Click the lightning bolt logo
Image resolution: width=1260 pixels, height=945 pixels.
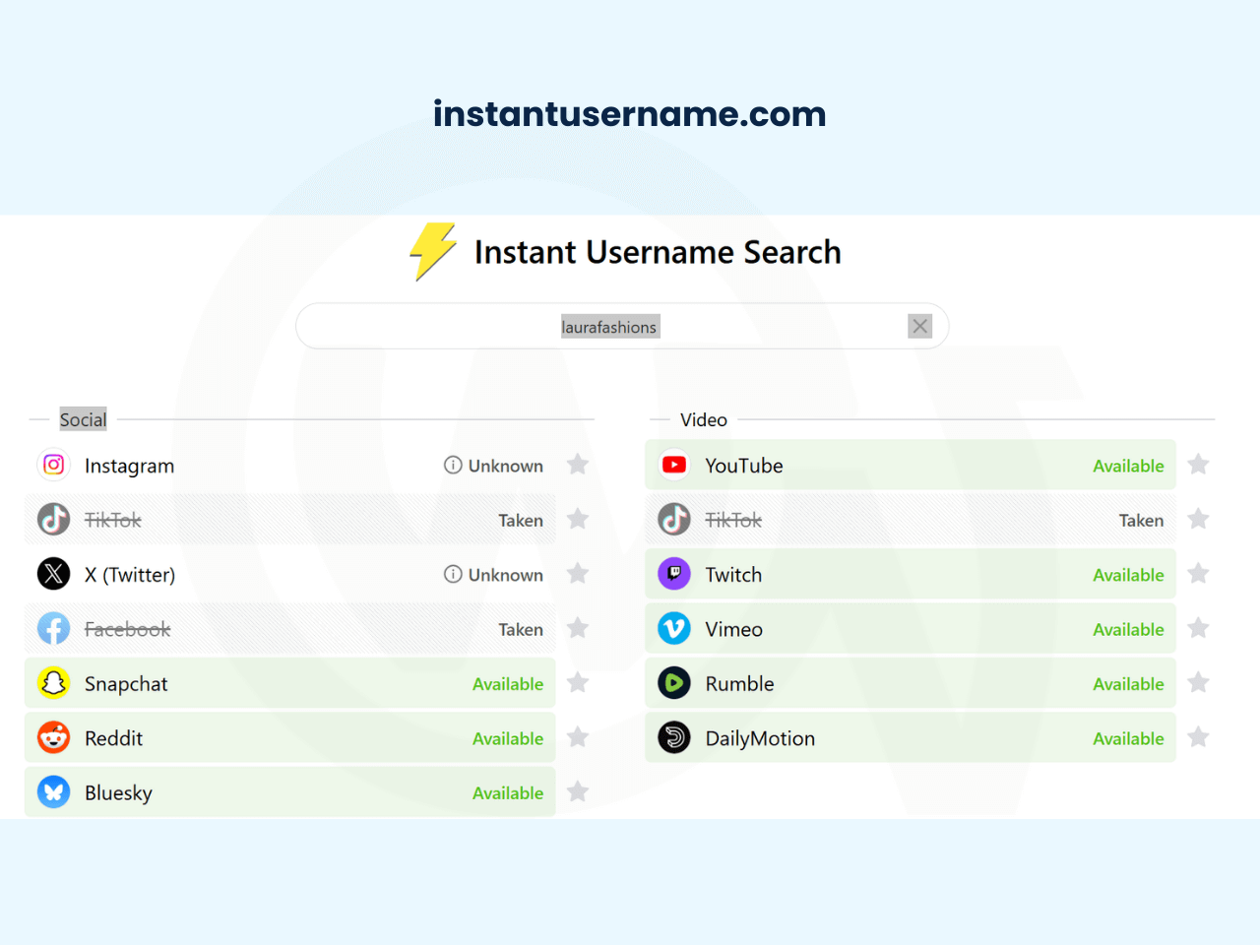point(433,251)
